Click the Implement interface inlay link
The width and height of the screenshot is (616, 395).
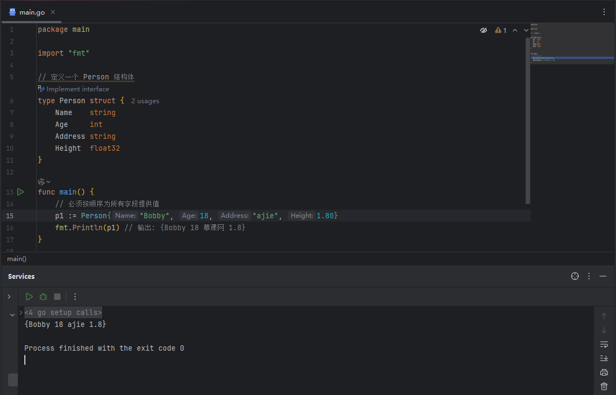point(77,89)
